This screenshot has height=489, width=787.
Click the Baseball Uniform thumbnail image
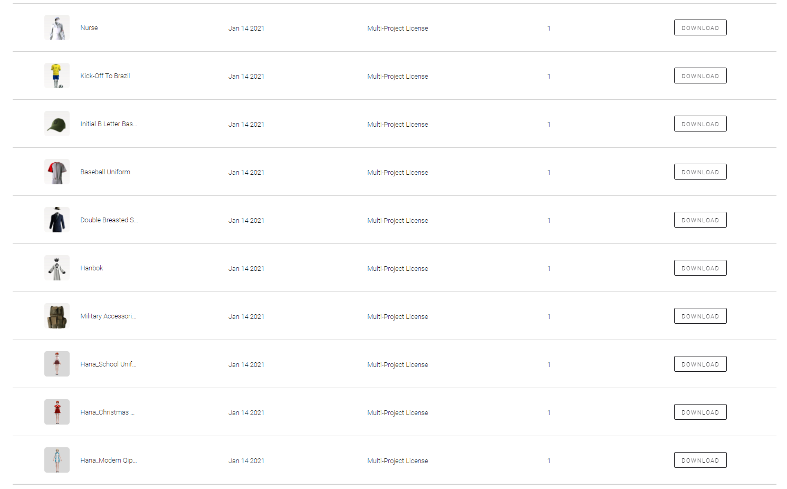[x=57, y=172]
